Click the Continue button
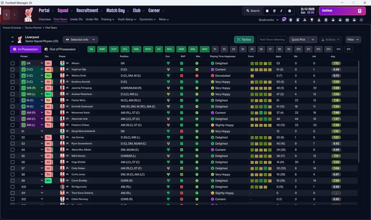The height and width of the screenshot is (220, 371). (342, 11)
